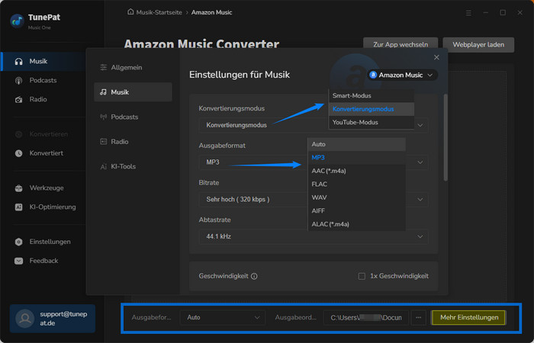Switch to the Podcasts settings tab
534x343 pixels.
tap(133, 117)
